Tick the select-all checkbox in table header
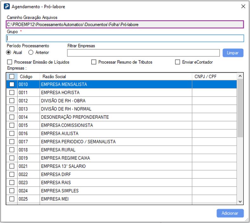The width and height of the screenshot is (250, 223). tap(12, 77)
